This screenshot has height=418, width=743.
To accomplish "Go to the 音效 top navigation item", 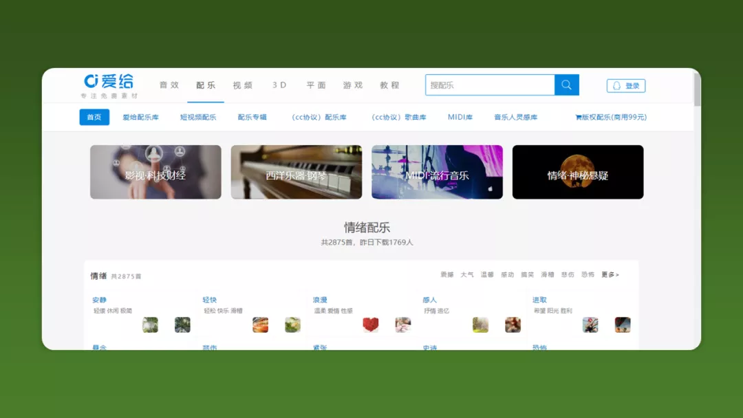I will [169, 85].
